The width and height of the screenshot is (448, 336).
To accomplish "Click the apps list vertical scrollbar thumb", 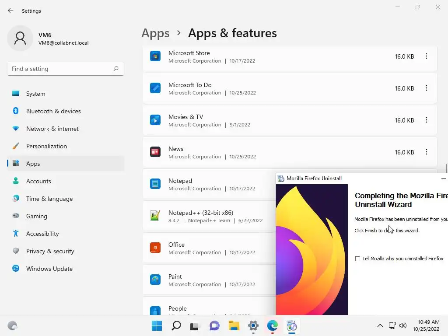I will tap(446, 168).
